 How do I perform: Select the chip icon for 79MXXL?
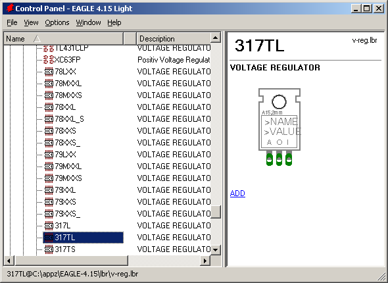[49, 167]
